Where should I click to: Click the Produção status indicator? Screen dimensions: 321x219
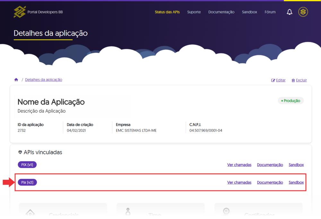[x=291, y=100]
